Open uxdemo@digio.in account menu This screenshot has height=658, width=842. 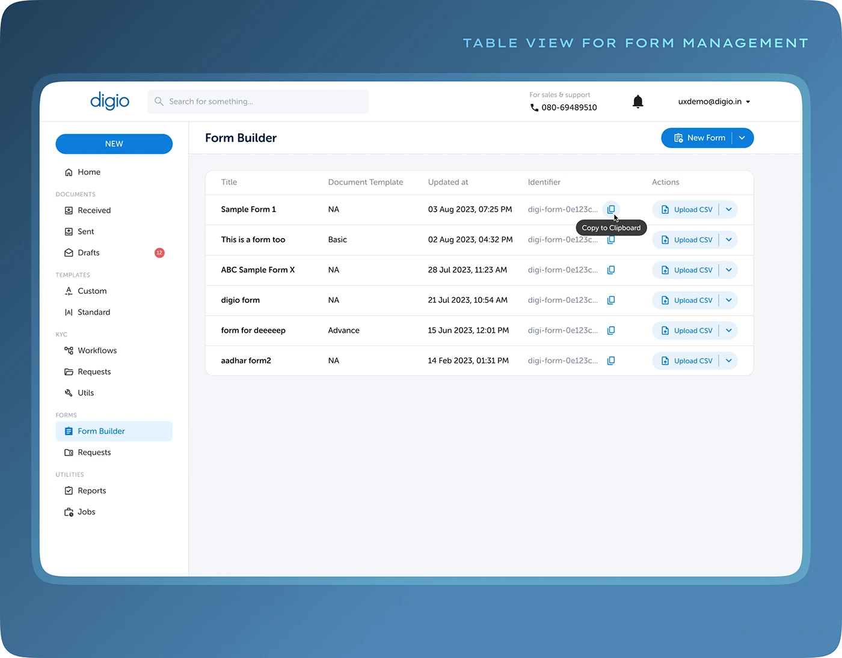(714, 102)
